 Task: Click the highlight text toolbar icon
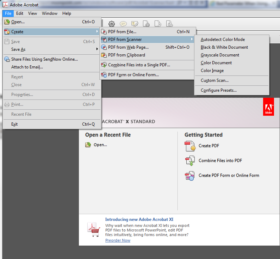(135, 24)
